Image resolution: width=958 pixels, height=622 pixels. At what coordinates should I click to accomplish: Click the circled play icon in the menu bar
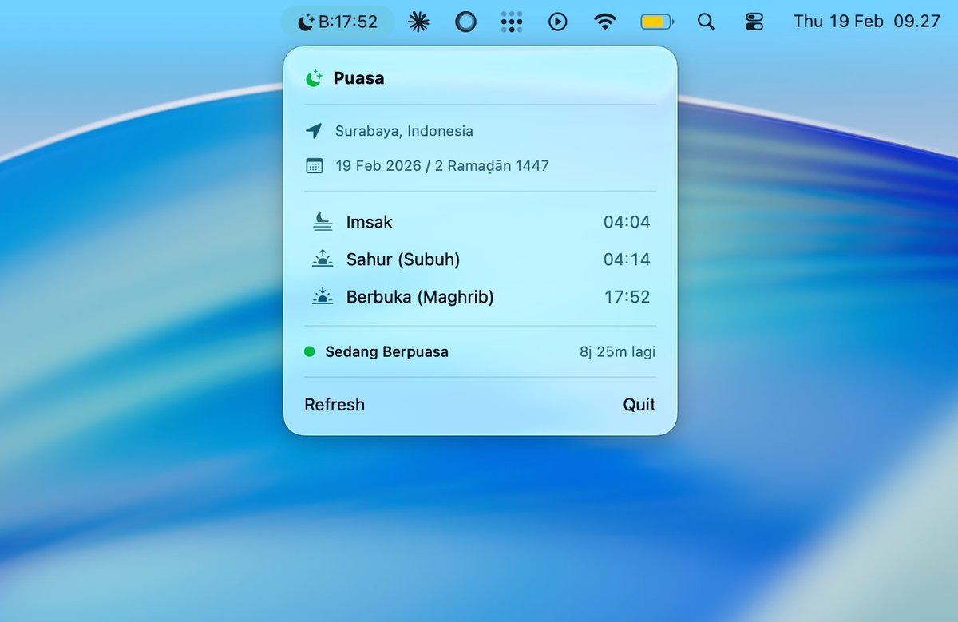[x=558, y=22]
